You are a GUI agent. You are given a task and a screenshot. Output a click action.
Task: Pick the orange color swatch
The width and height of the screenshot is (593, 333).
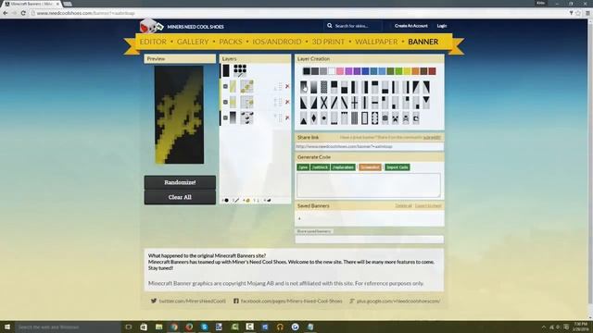tap(416, 71)
